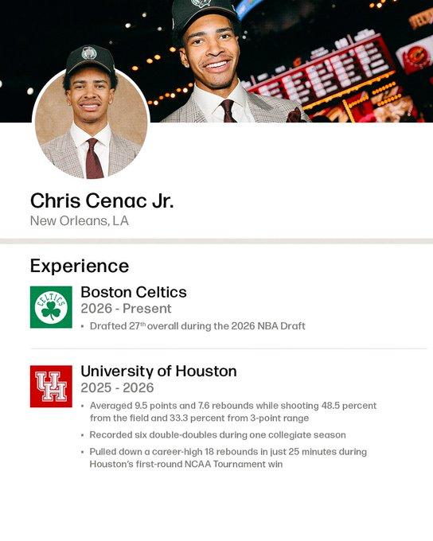Click the six double-doubles bullet text
This screenshot has height=541, width=433.
[x=217, y=434]
